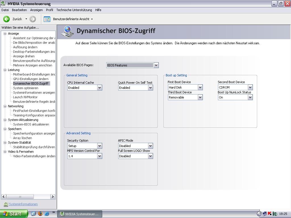Image resolution: width=291 pixels, height=218 pixels.
Task: Click the tree scrollbar right arrow
Action: (53, 197)
